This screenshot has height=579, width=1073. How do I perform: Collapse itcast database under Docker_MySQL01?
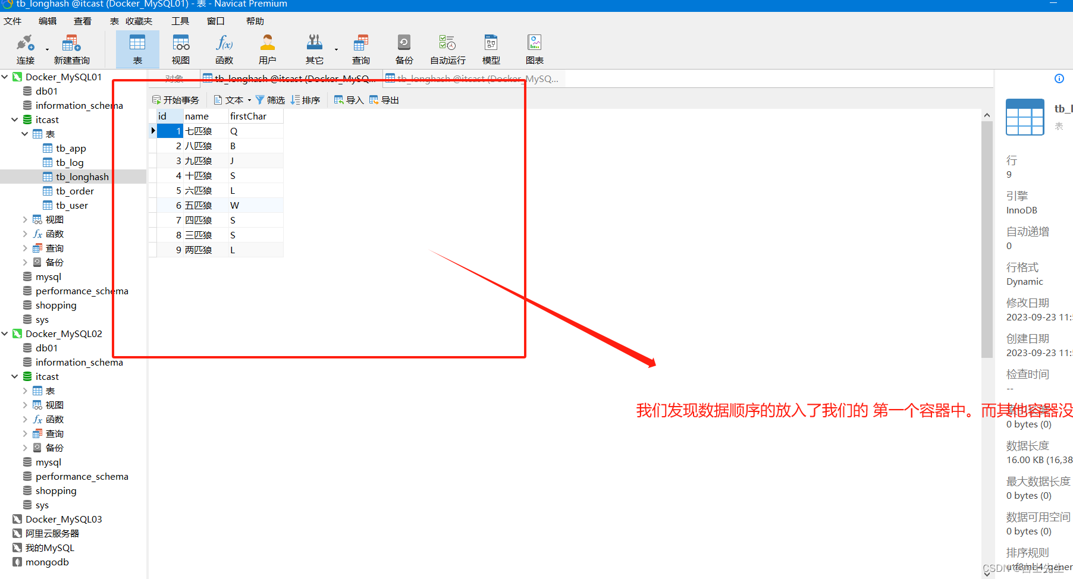(15, 119)
